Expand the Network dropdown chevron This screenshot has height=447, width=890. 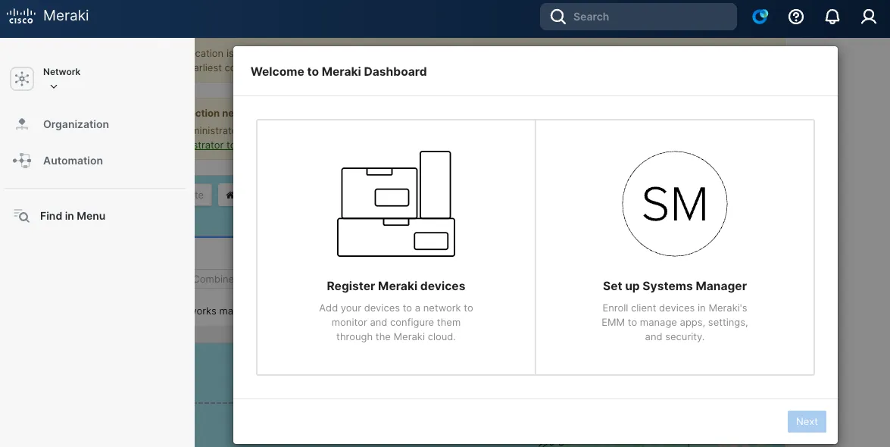pos(53,86)
